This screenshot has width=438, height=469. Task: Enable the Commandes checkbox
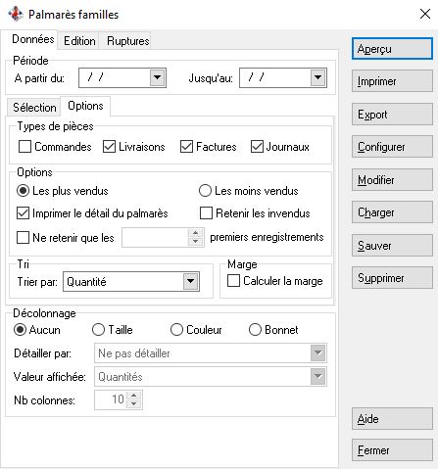click(x=25, y=147)
